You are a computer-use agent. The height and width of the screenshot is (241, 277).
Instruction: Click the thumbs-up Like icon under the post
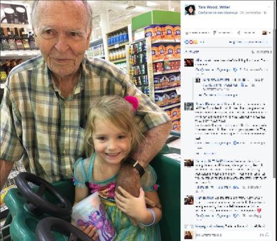pos(186,33)
